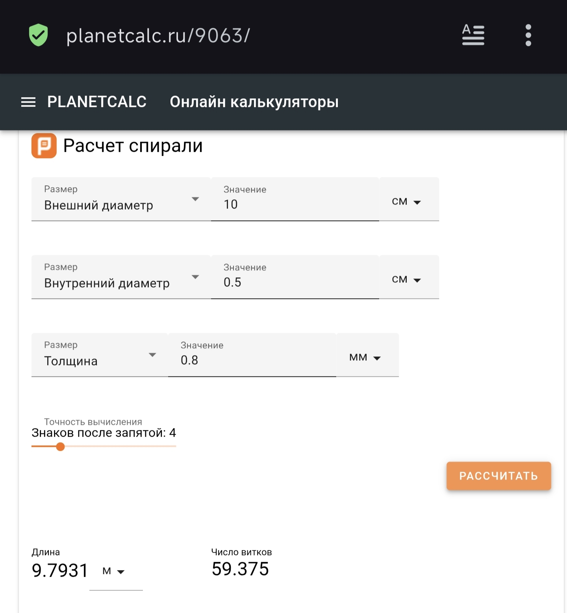Click the precision slider handle

(x=60, y=447)
